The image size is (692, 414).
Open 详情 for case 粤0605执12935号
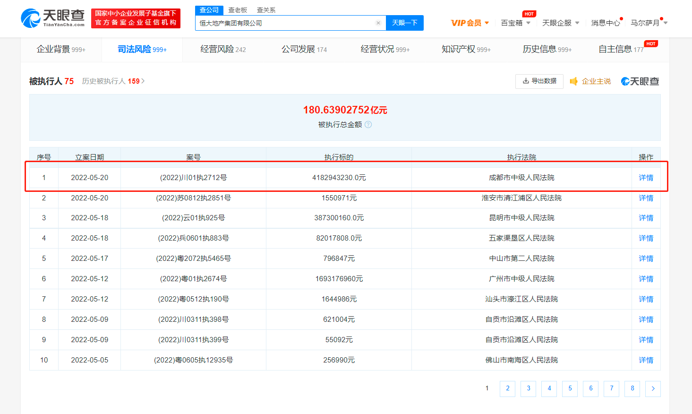[x=646, y=360]
